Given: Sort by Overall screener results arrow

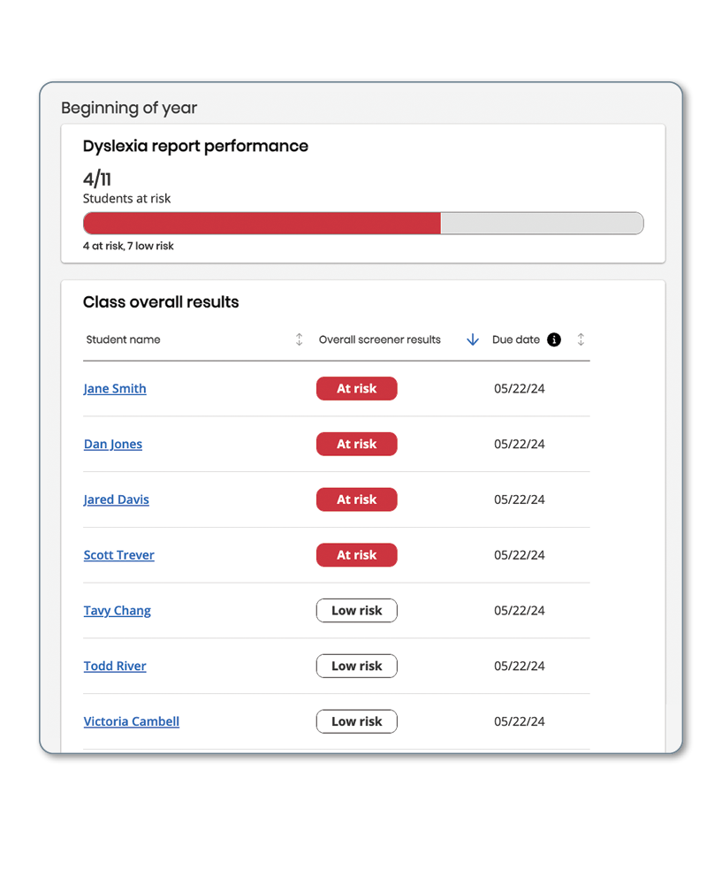Looking at the screenshot, I should 472,339.
